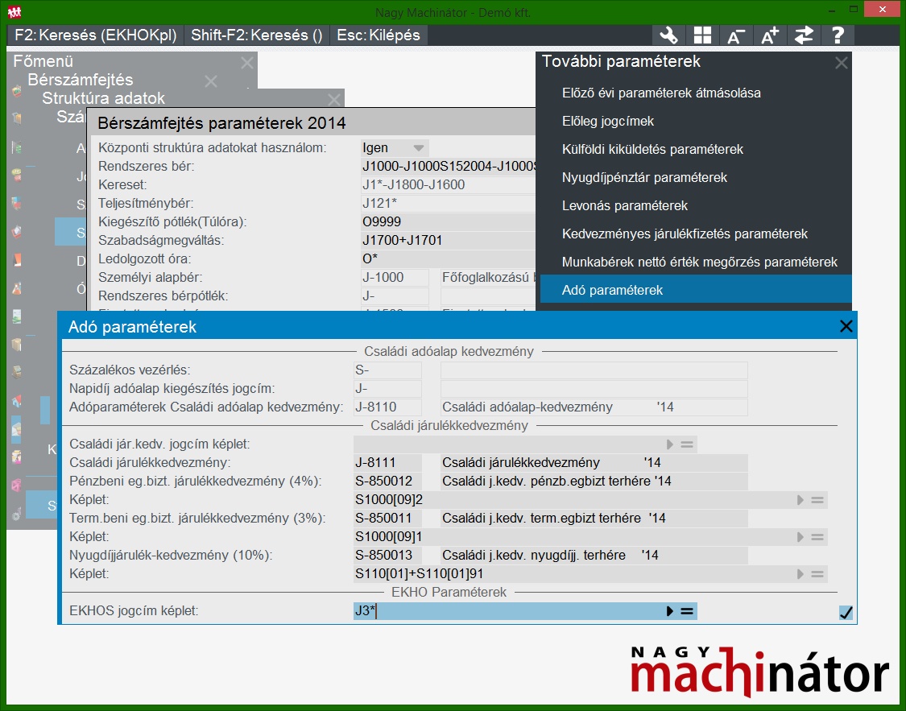Expand arrow on EKHOS jogcím képlet field
This screenshot has height=711, width=906.
[670, 611]
